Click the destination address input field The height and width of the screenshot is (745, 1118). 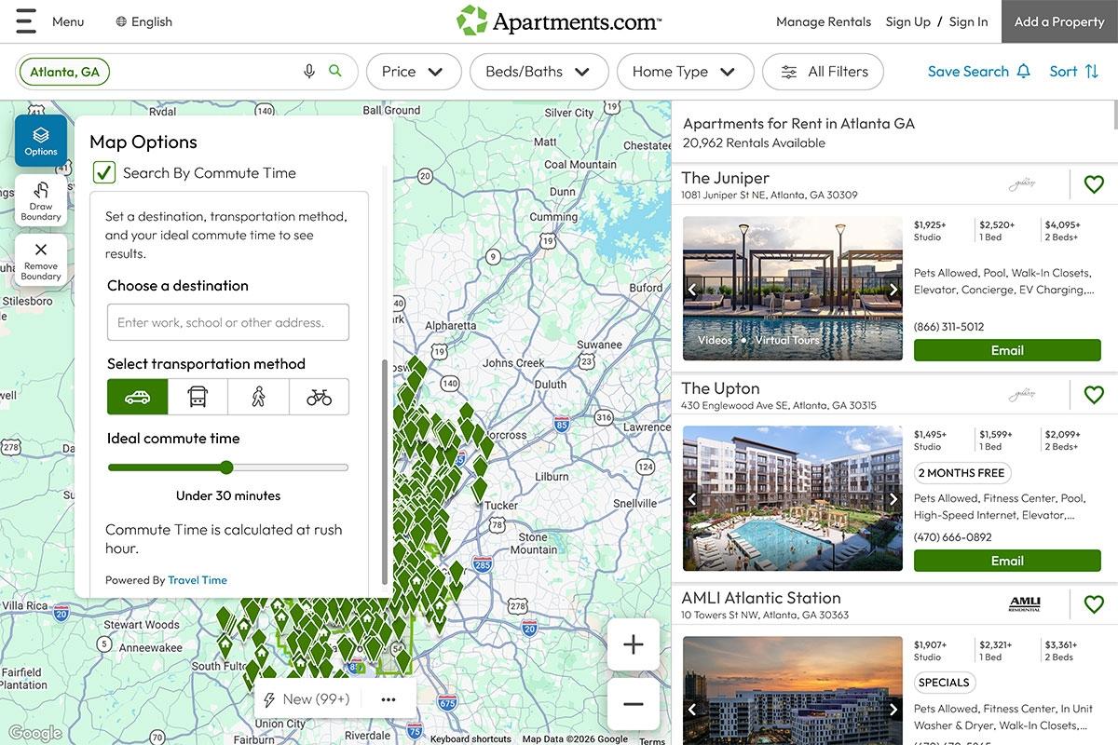pos(226,322)
